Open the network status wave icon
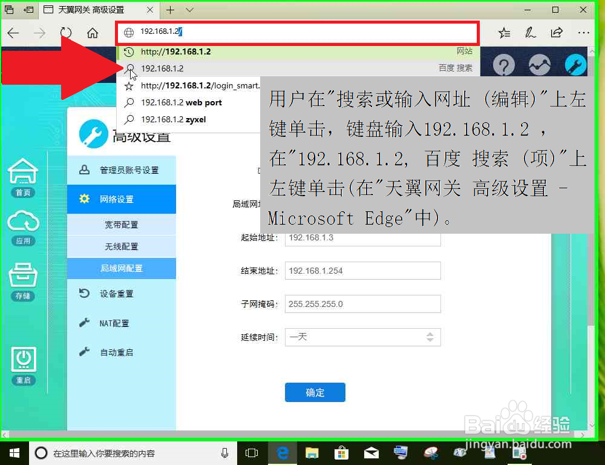Image resolution: width=605 pixels, height=465 pixels. tap(540, 65)
